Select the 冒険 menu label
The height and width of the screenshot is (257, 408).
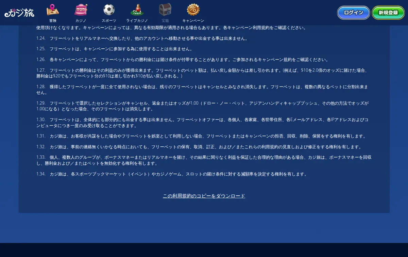(x=53, y=21)
